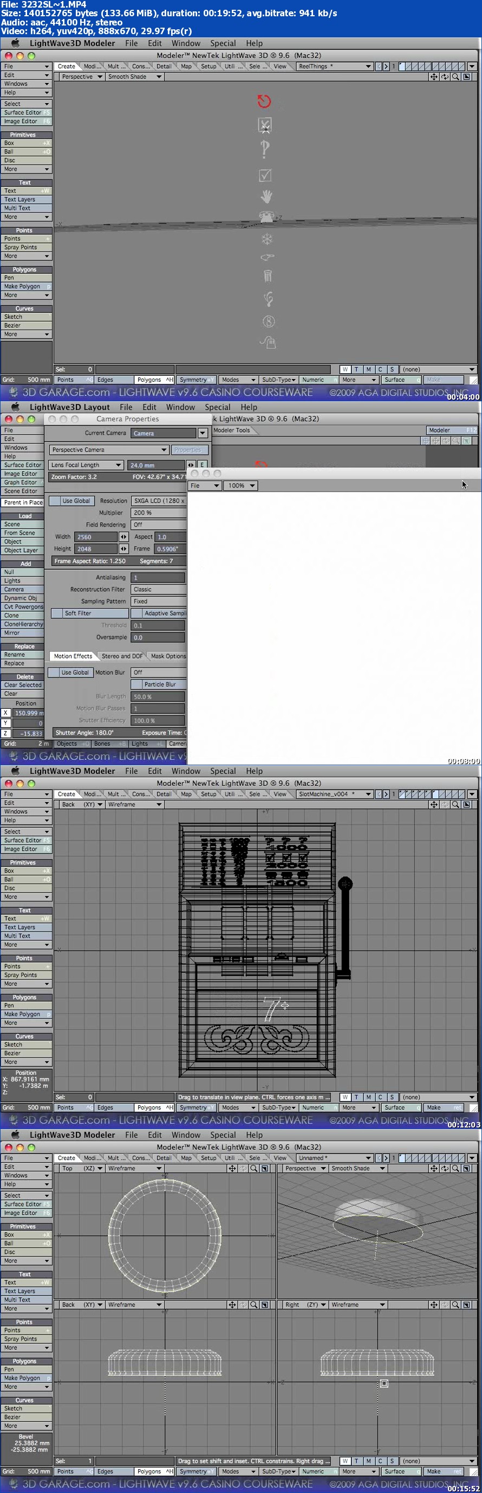
Task: Click From Scene under Load in Layout
Action: click(23, 533)
